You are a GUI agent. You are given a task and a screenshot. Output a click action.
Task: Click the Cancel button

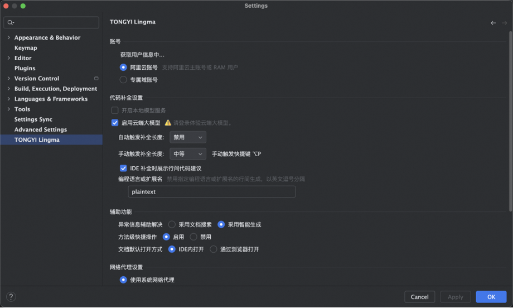tap(419, 297)
